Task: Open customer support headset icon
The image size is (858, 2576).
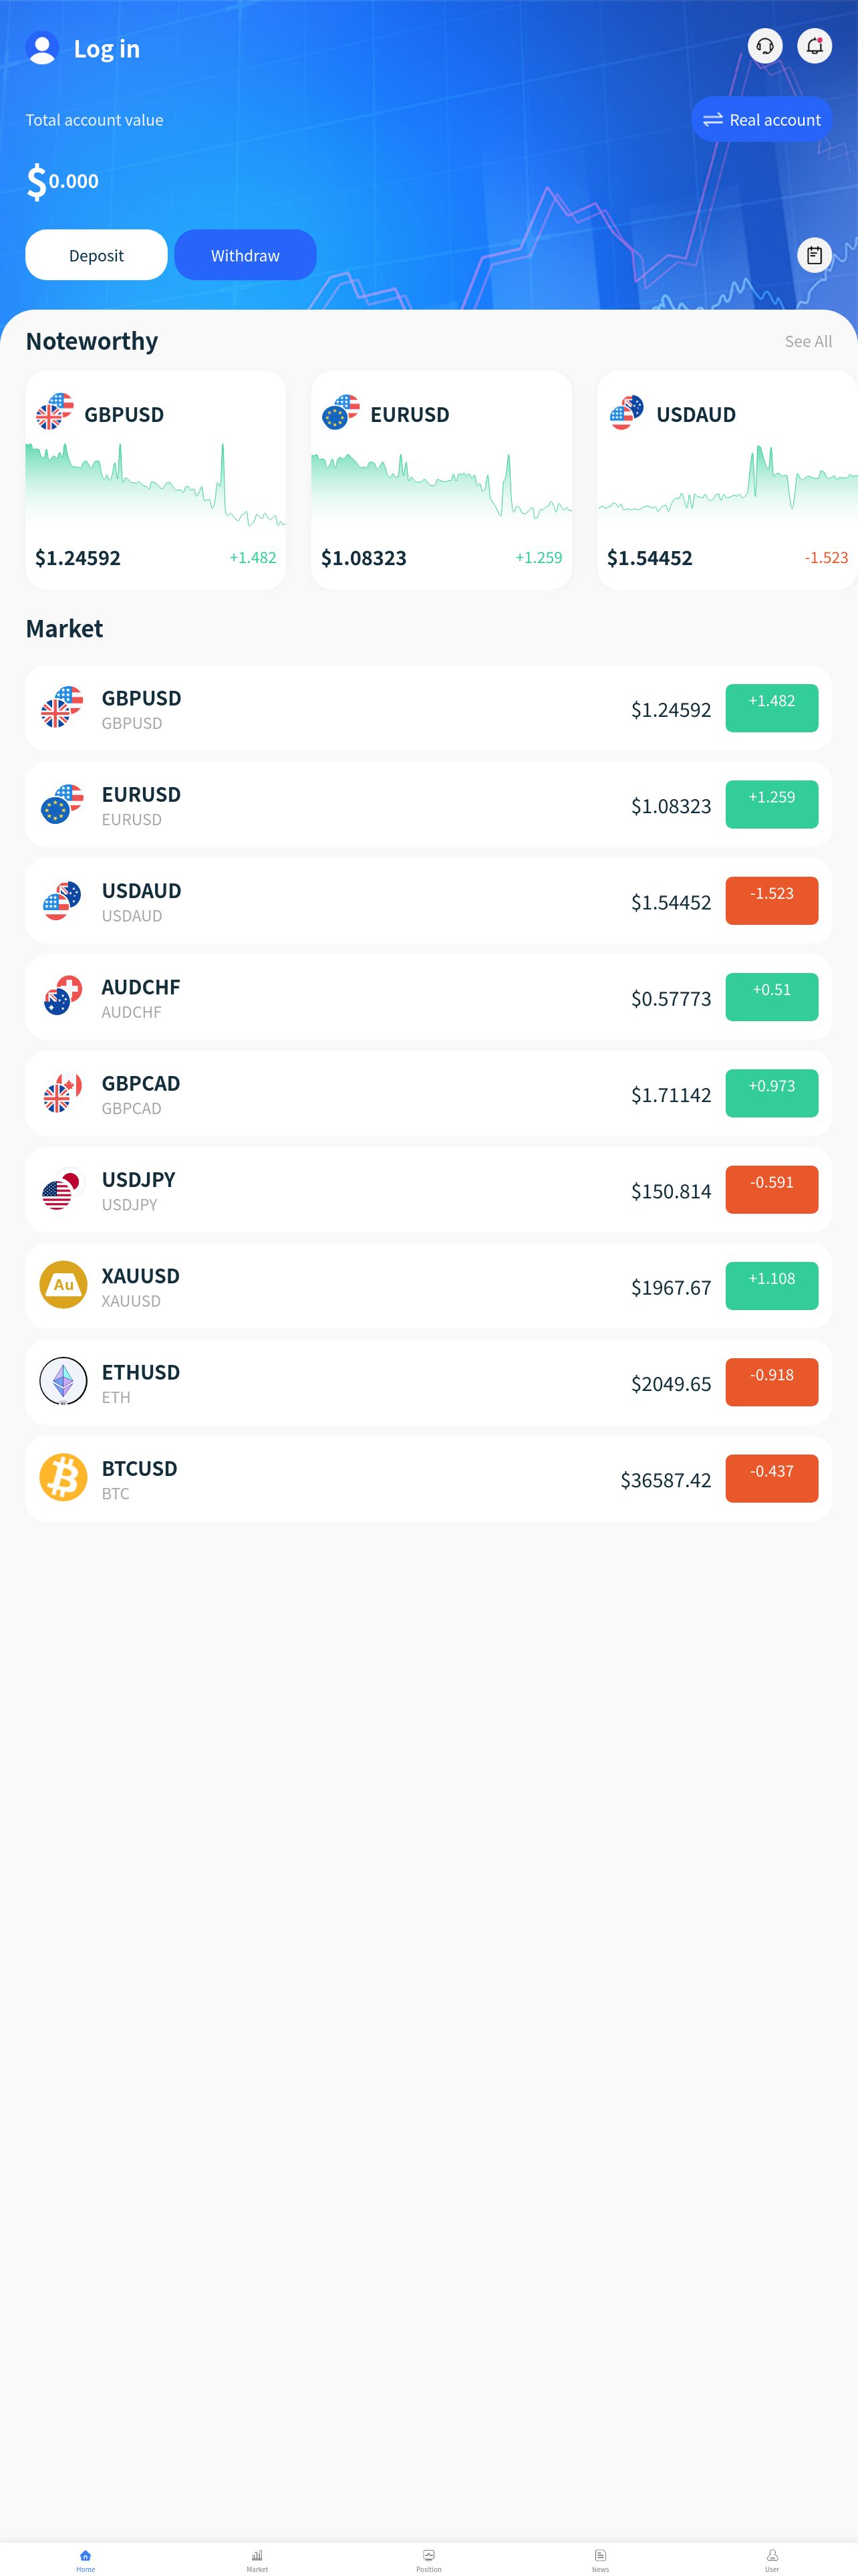Action: [765, 46]
